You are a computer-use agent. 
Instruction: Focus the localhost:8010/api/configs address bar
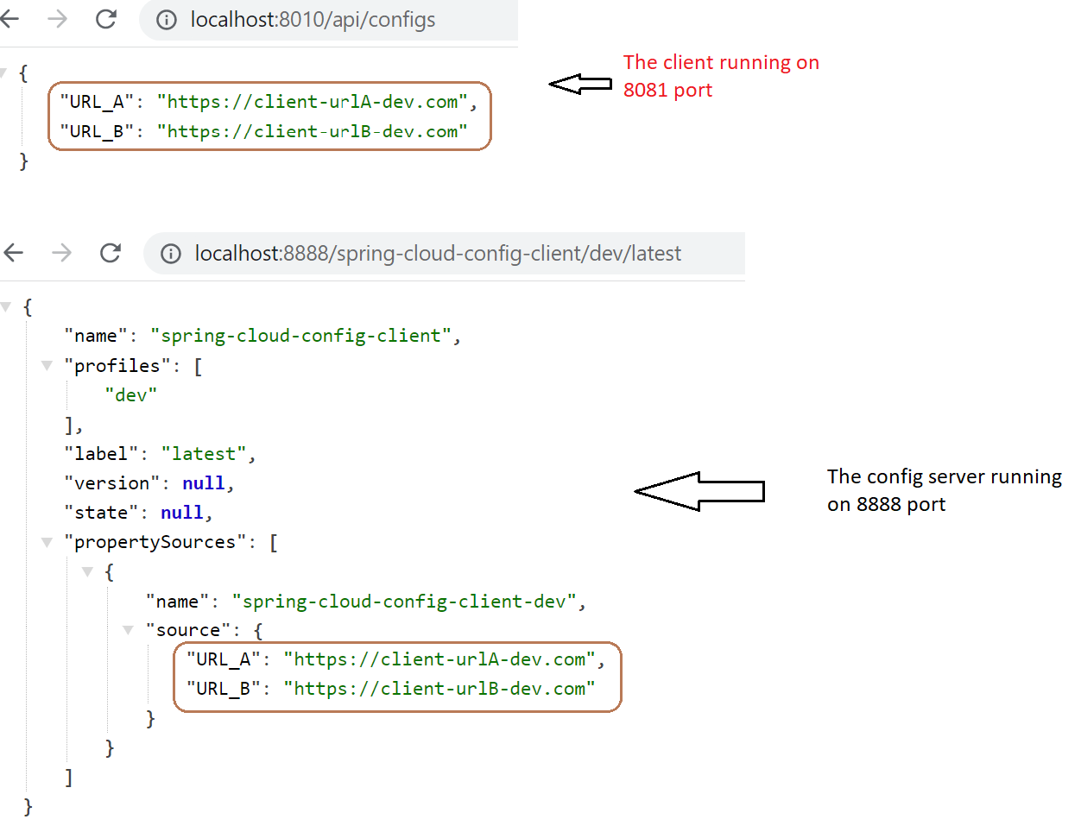pos(329,20)
